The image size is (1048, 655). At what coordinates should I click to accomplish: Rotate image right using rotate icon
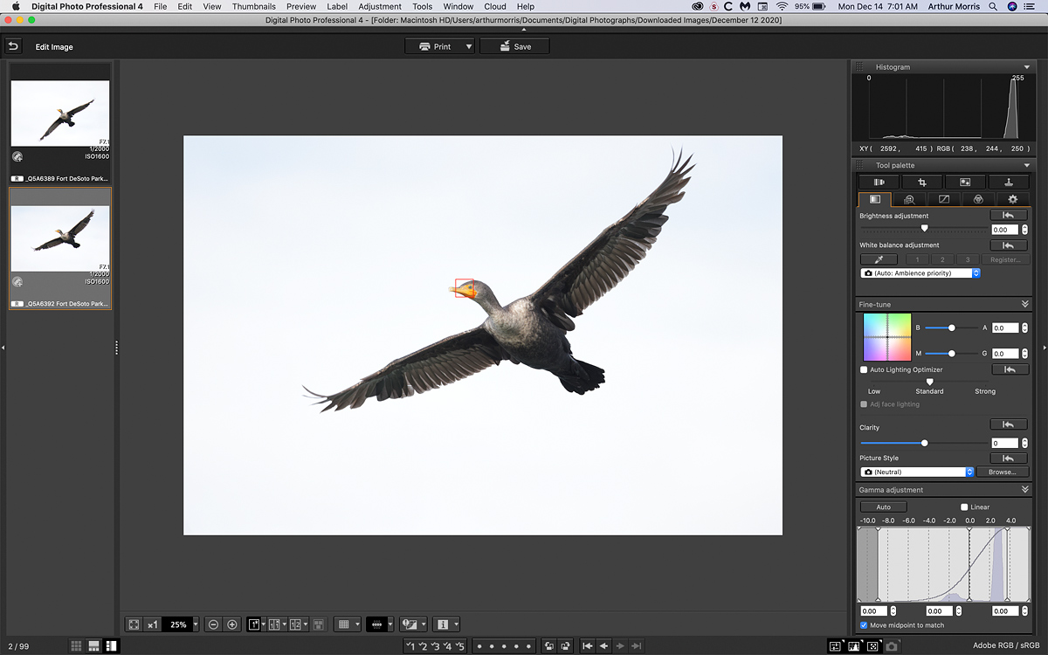click(566, 645)
